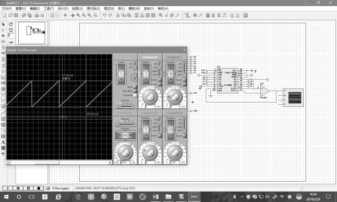Enable the trigger Cursors button
This screenshot has width=337, height=202.
[135, 95]
